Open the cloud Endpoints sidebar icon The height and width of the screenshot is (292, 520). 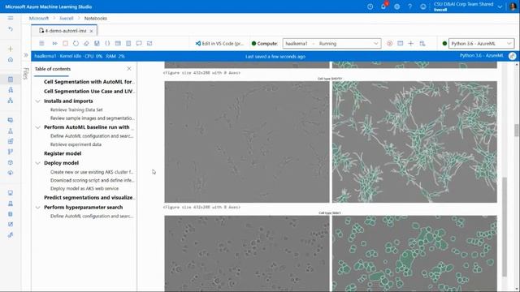11,173
